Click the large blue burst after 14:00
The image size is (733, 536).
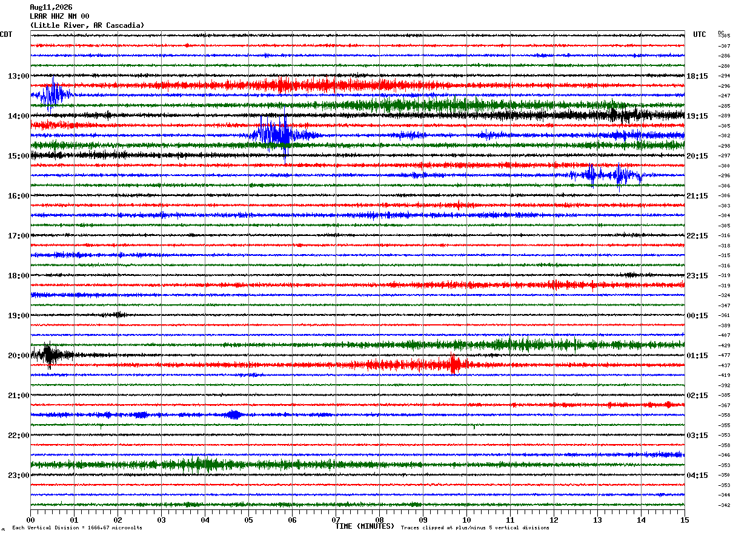(276, 134)
